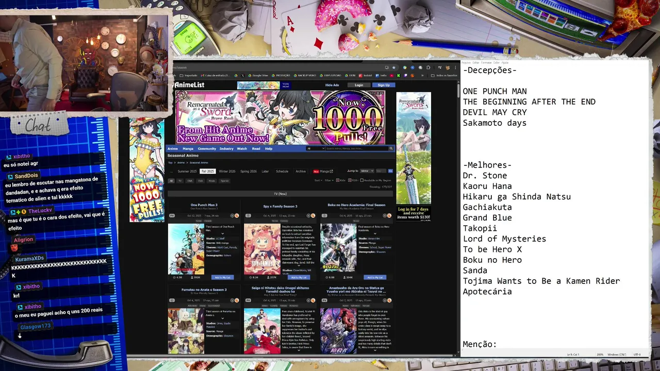
Task: Open the search category 'All' dropdown
Action: click(316, 148)
